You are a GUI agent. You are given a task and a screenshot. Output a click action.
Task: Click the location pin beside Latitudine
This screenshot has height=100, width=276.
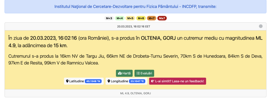click(67, 81)
